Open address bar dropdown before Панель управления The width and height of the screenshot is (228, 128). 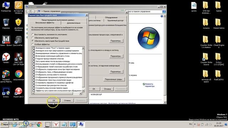(42, 11)
